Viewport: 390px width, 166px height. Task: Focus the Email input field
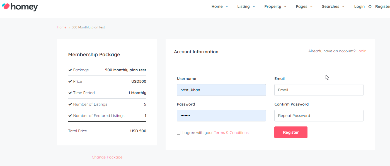pos(319,90)
